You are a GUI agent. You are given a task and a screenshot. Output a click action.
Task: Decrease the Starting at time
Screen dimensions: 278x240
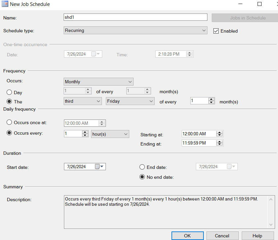click(220, 135)
